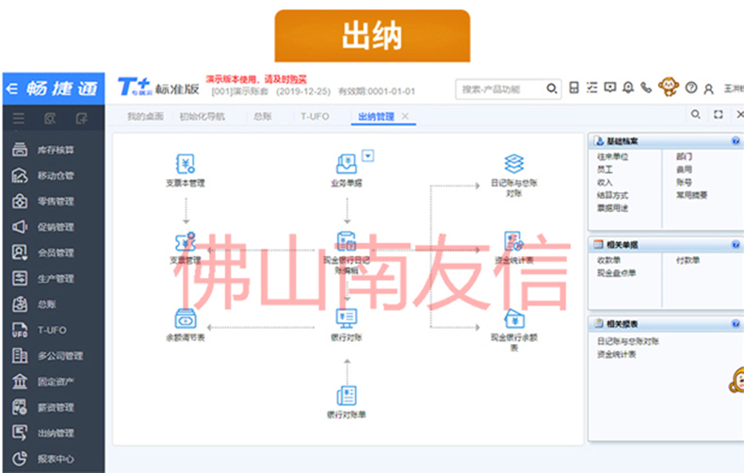
Task: Open help question mark icon
Action: (x=691, y=88)
